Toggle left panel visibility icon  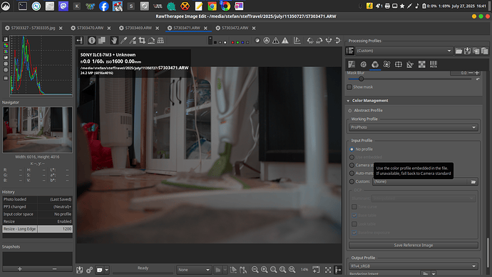tap(79, 41)
